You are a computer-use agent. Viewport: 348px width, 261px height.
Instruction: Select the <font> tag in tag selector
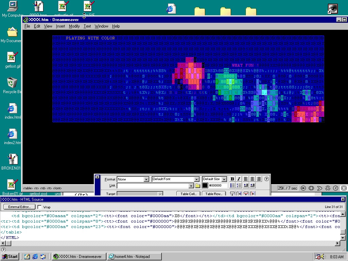click(x=57, y=188)
